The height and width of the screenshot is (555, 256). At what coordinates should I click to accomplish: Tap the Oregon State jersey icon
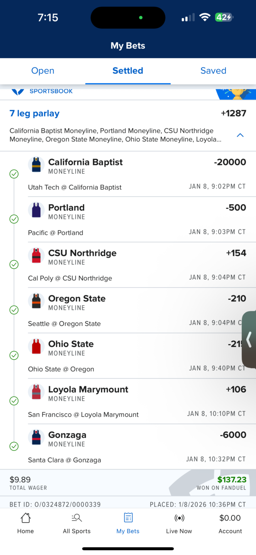36,301
